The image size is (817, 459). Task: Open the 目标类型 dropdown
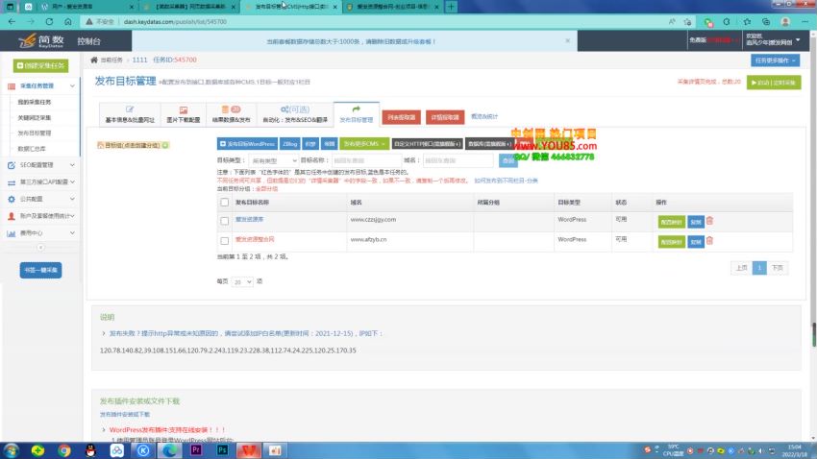(x=273, y=160)
